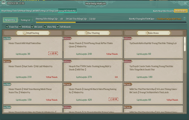The height and width of the screenshot is (120, 189).
Task: Select the Tưởng Lệ Tổng Lãm tab
Action: pos(49,11)
